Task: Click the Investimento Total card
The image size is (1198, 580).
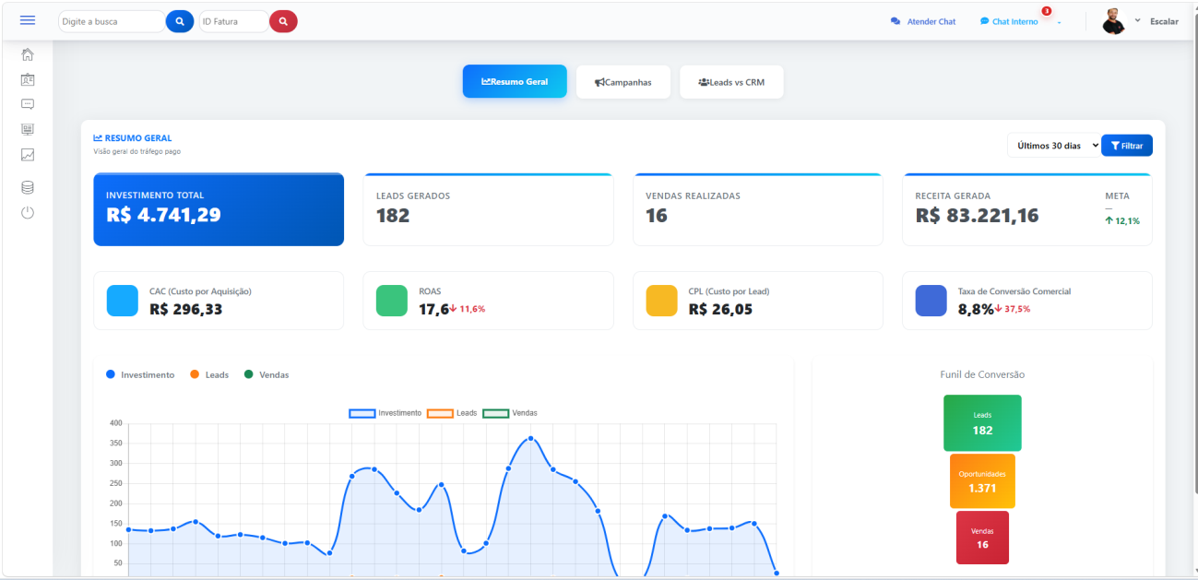Action: click(219, 209)
